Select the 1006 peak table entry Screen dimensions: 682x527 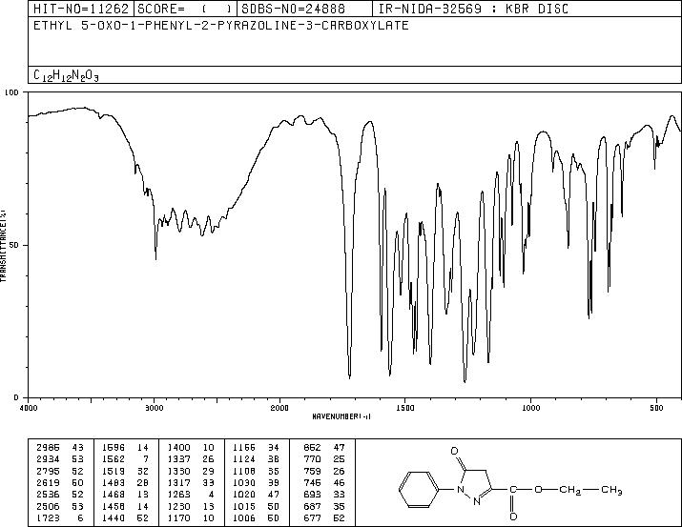coord(257,517)
